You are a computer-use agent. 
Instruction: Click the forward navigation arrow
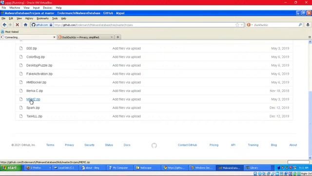coord(10,25)
